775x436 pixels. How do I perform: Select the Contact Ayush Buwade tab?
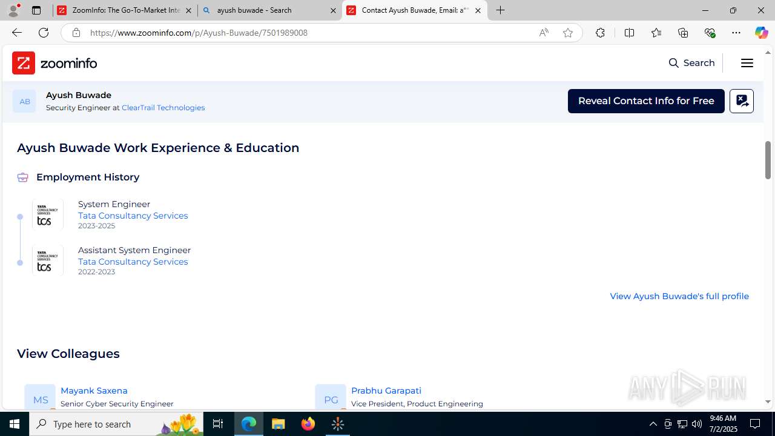pos(414,10)
